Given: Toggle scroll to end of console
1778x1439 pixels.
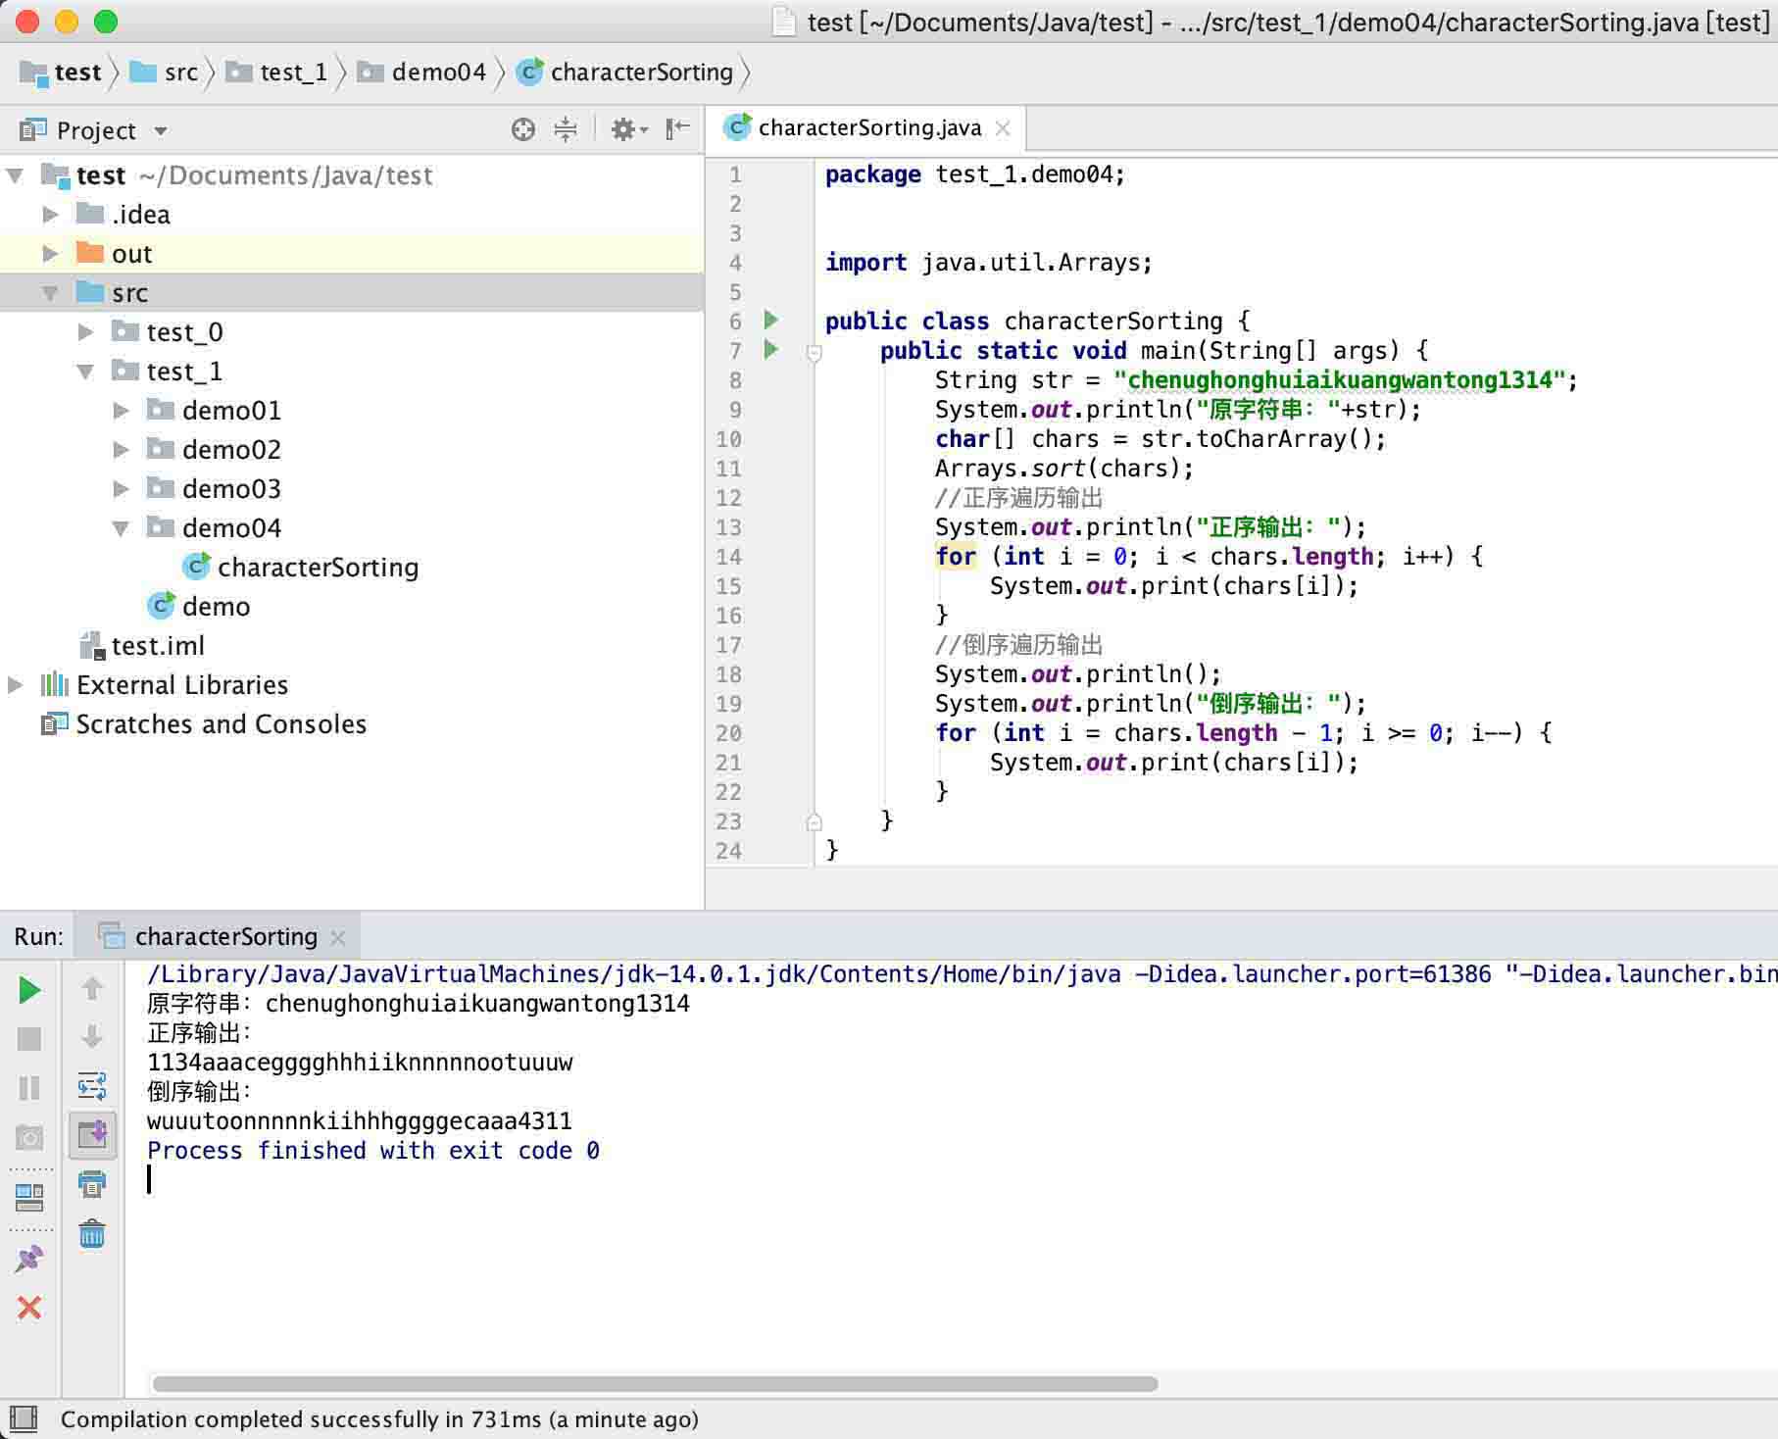Looking at the screenshot, I should [x=92, y=1135].
